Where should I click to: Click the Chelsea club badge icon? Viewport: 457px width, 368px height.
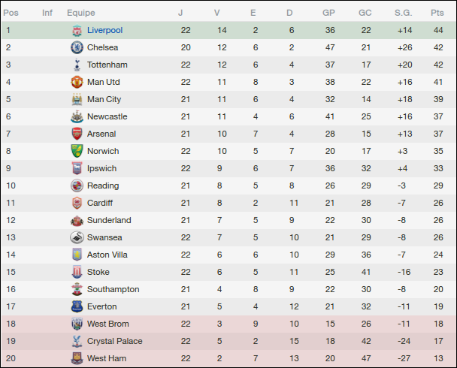tap(76, 47)
